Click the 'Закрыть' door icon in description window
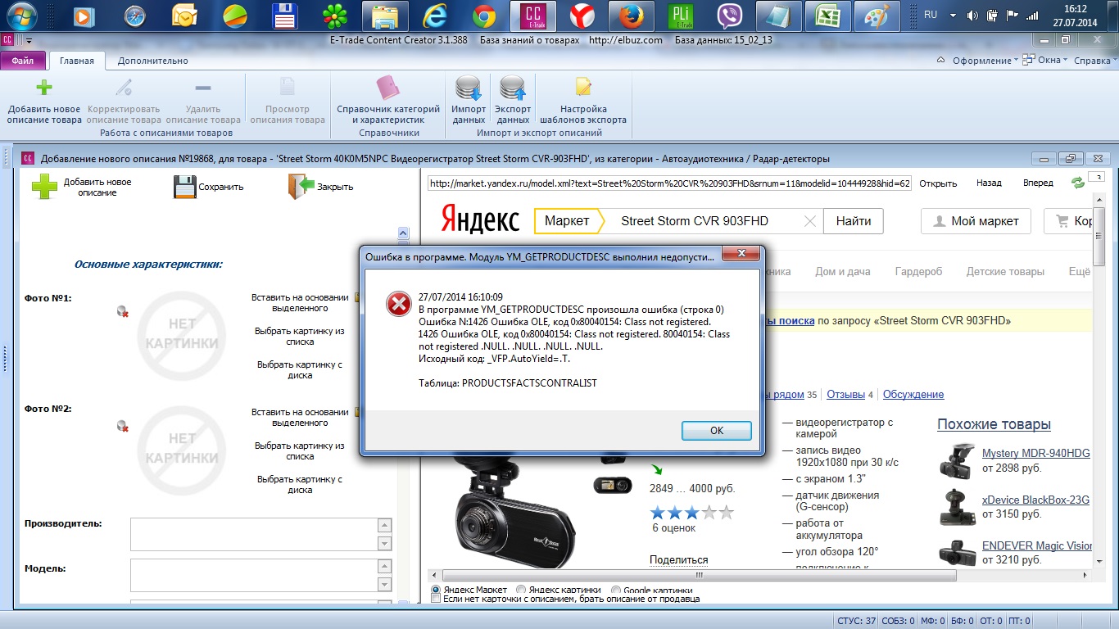Viewport: 1119px width, 629px height. (301, 187)
